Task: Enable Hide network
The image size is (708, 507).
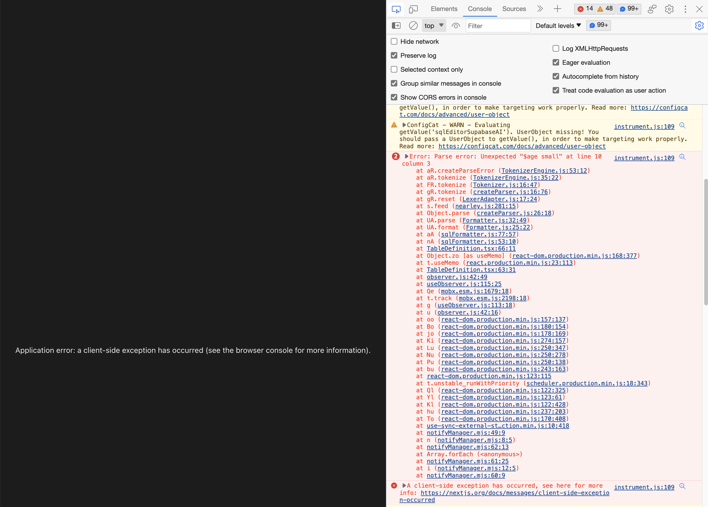Action: (394, 41)
